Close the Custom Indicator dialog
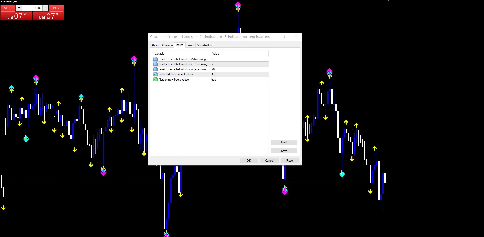This screenshot has width=484, height=237. coord(296,37)
